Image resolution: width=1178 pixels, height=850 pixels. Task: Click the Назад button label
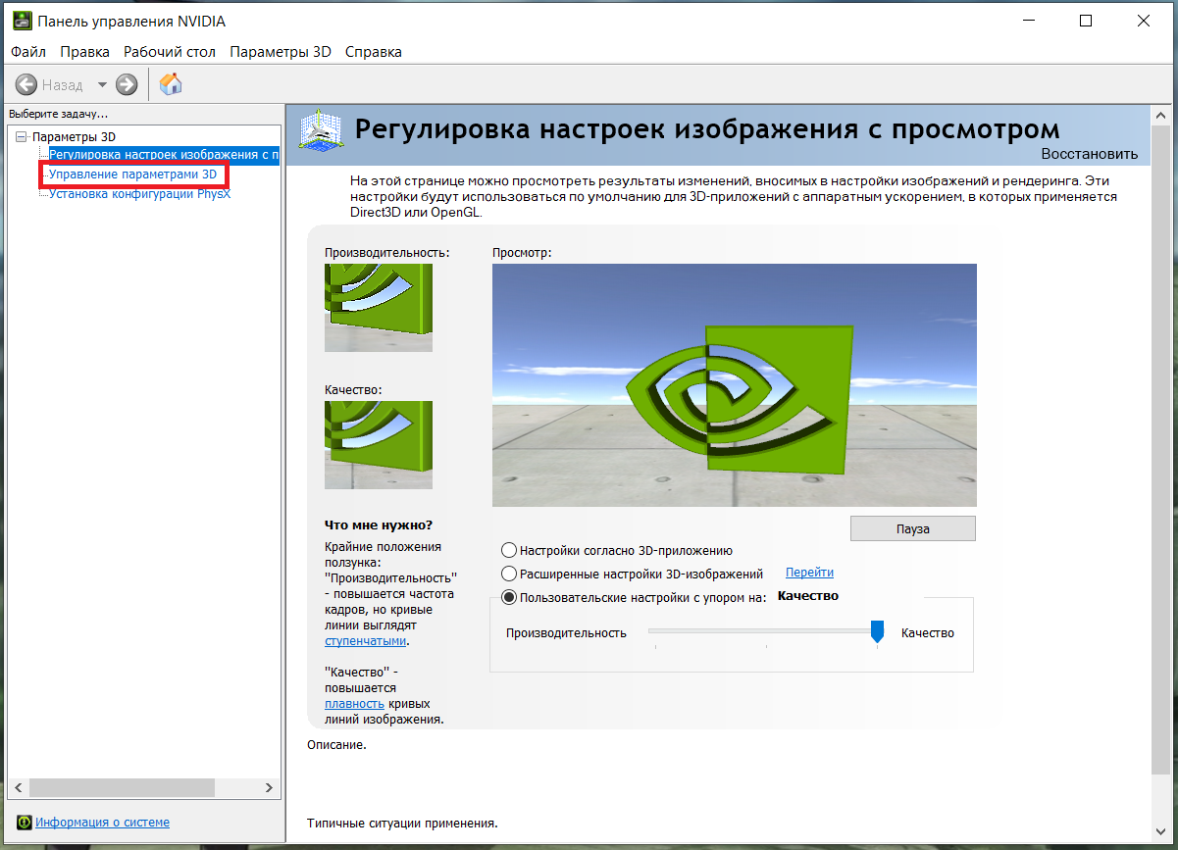(x=63, y=85)
